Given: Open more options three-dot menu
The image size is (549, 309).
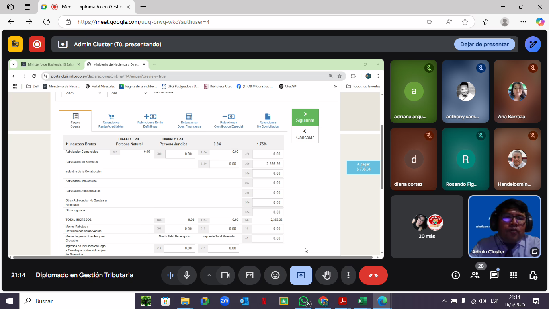Looking at the screenshot, I should coord(348,275).
